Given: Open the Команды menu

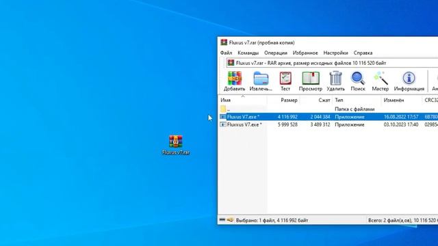Looking at the screenshot, I should click(248, 53).
